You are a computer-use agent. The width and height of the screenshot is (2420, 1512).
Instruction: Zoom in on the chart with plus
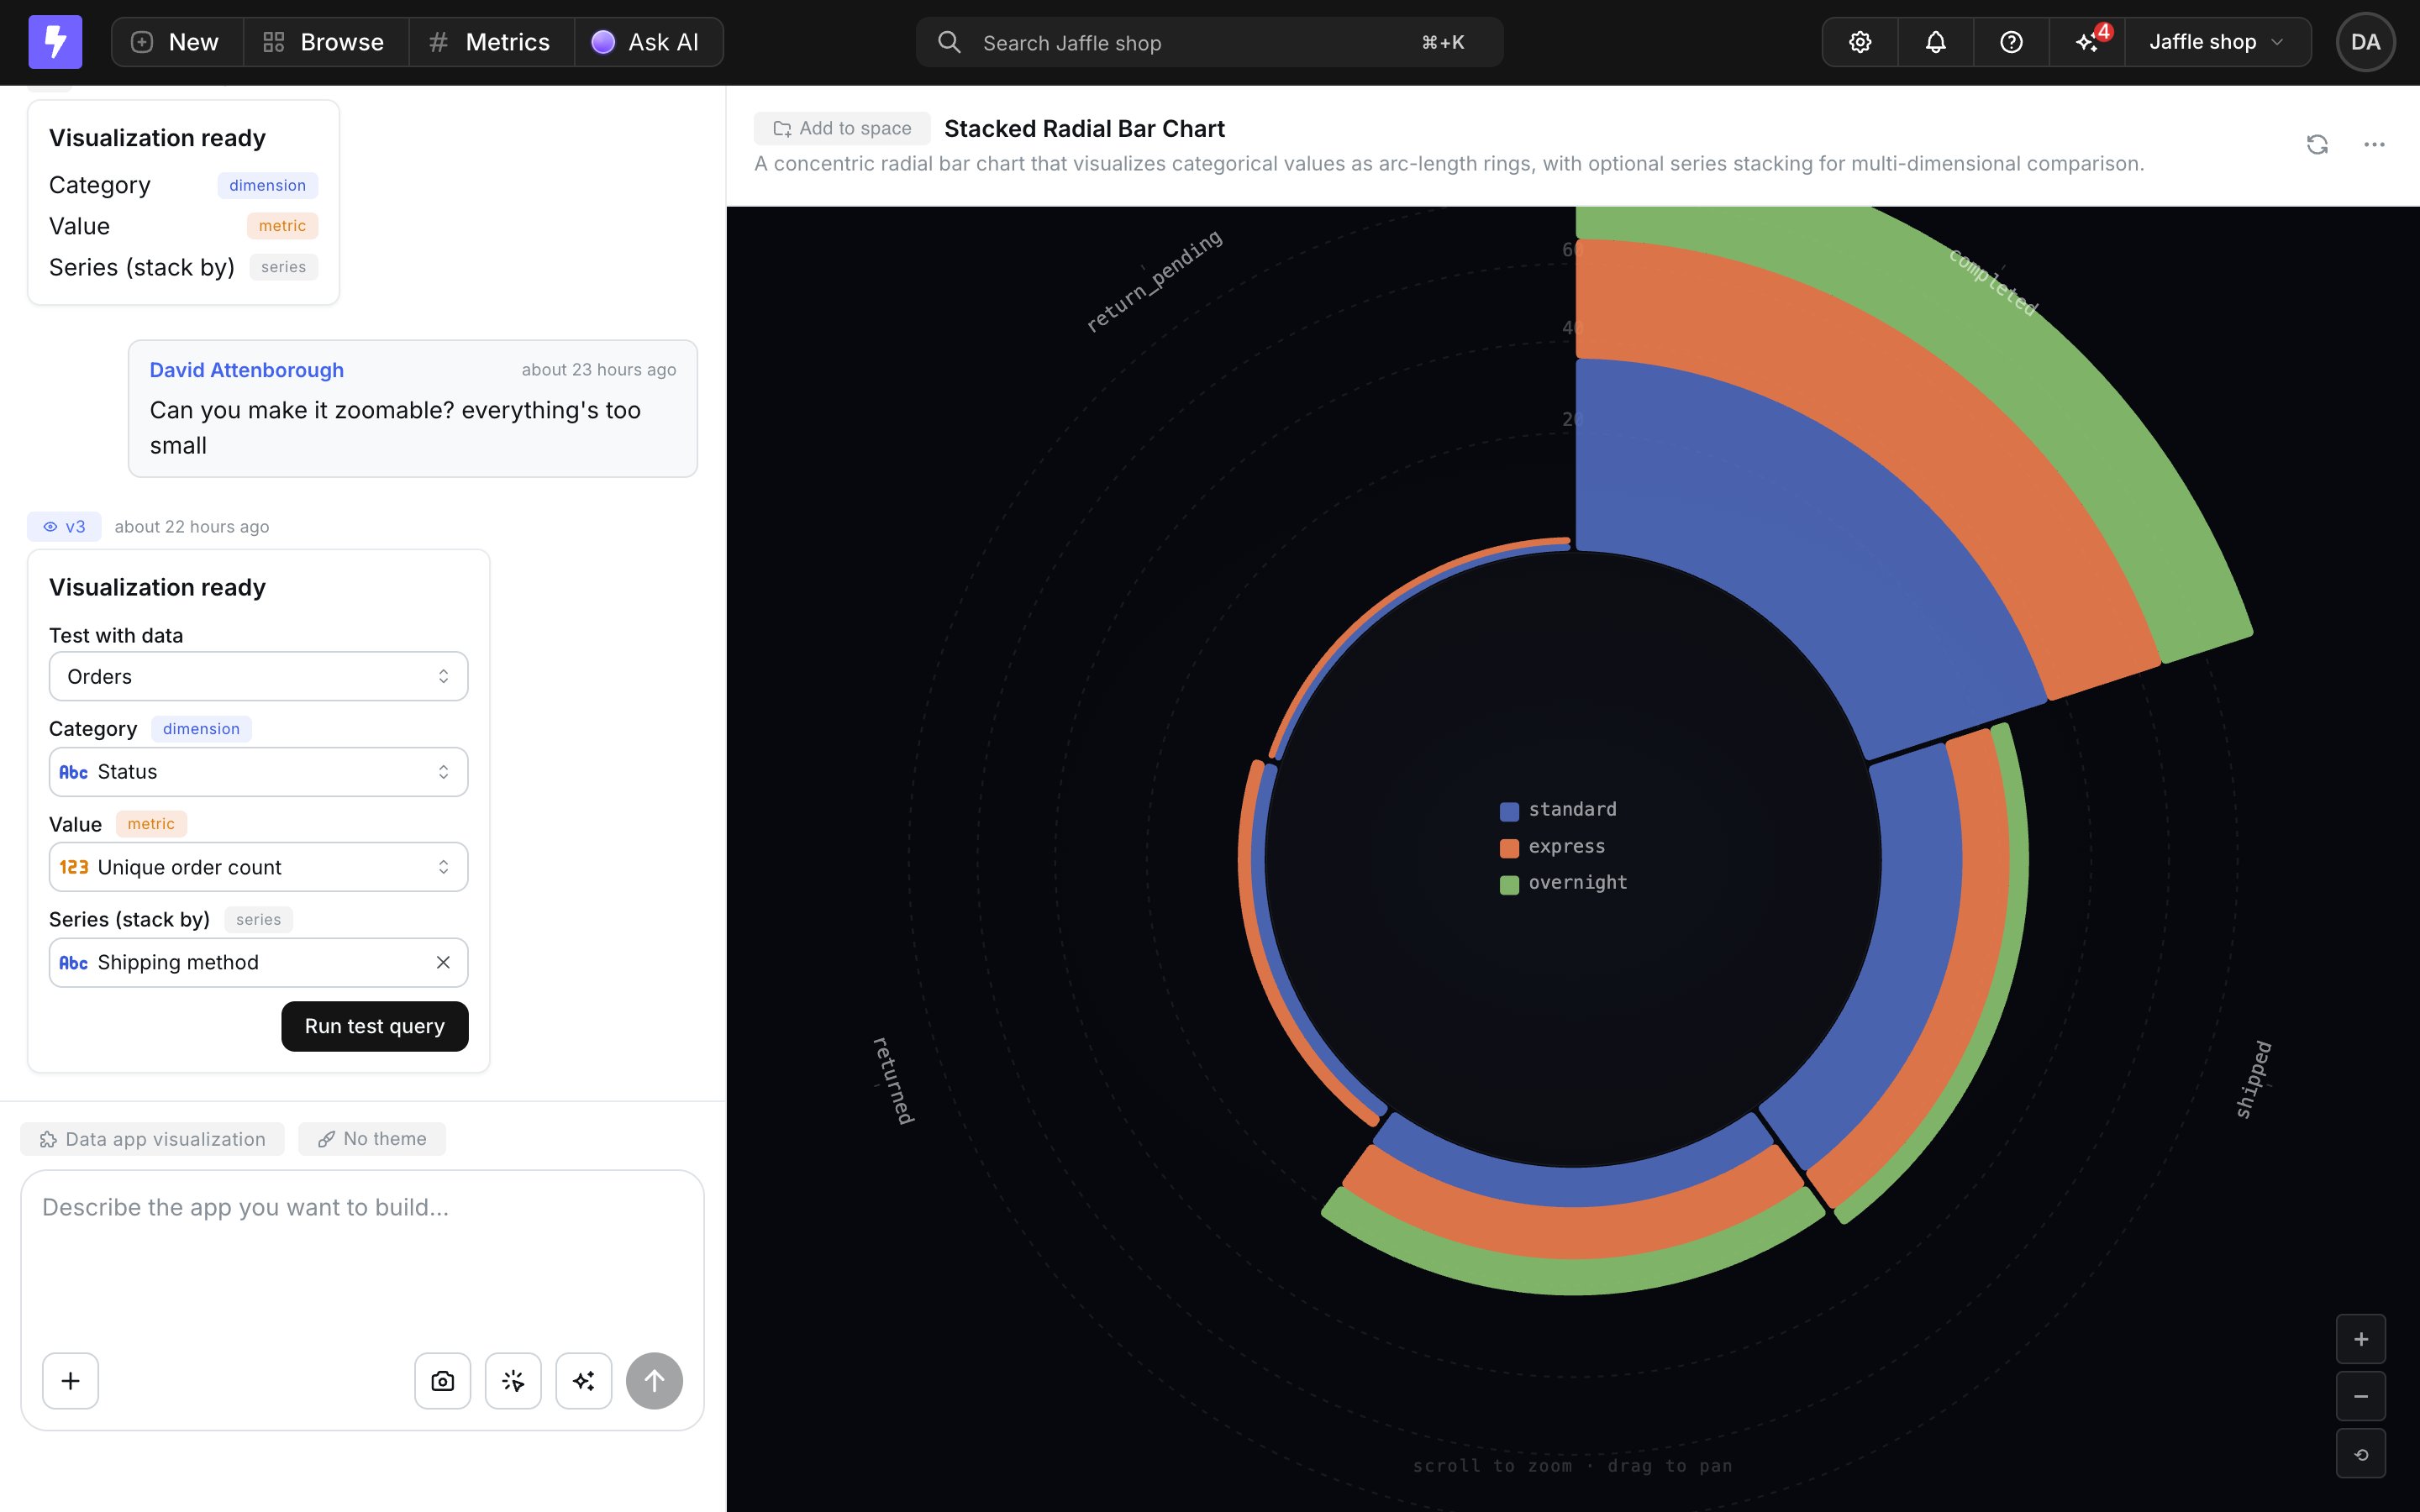tap(2360, 1339)
